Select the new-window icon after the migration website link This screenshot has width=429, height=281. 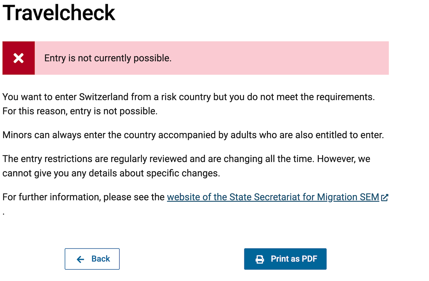coord(385,198)
